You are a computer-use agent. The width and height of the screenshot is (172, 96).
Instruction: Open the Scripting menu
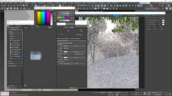click(x=64, y=3)
